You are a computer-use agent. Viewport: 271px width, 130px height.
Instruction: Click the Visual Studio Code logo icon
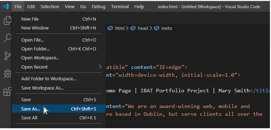pos(6,6)
